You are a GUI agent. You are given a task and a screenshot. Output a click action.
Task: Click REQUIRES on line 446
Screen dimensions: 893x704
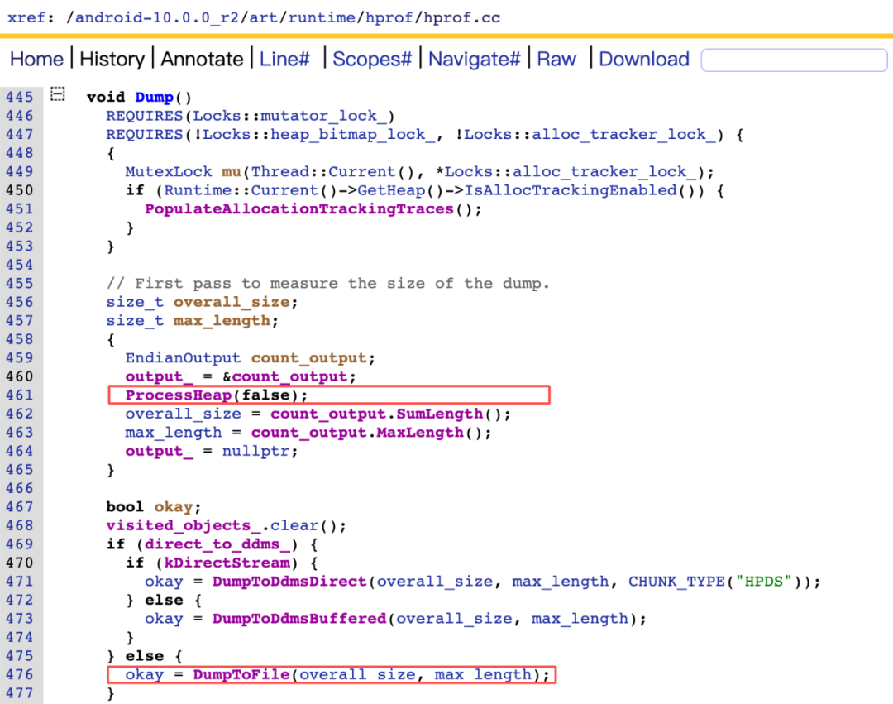(144, 116)
